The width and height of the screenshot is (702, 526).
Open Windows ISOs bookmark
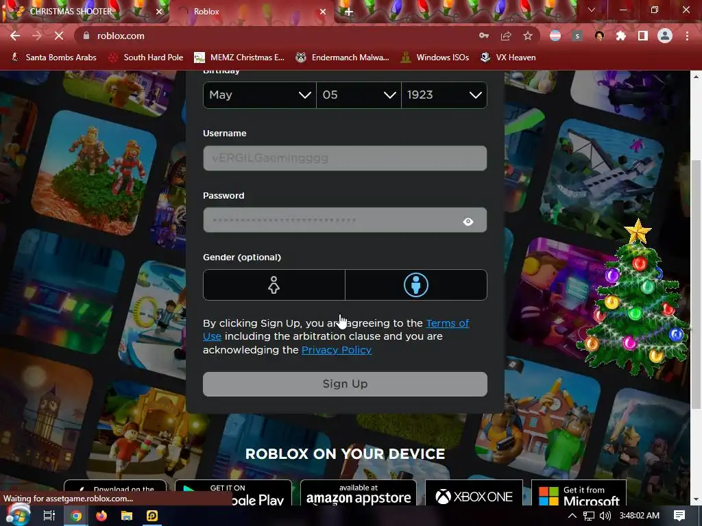[x=435, y=58]
